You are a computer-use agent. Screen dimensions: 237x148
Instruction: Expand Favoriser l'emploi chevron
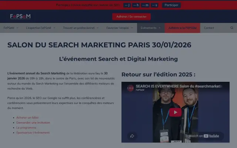[x=132, y=28]
